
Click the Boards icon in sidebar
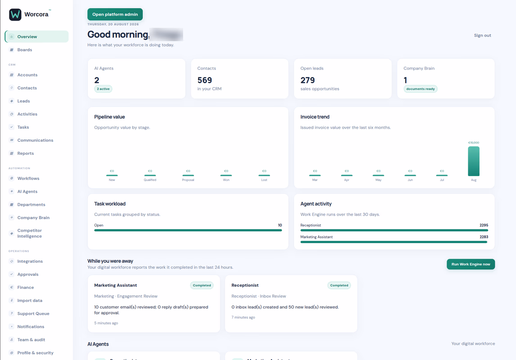coord(12,49)
